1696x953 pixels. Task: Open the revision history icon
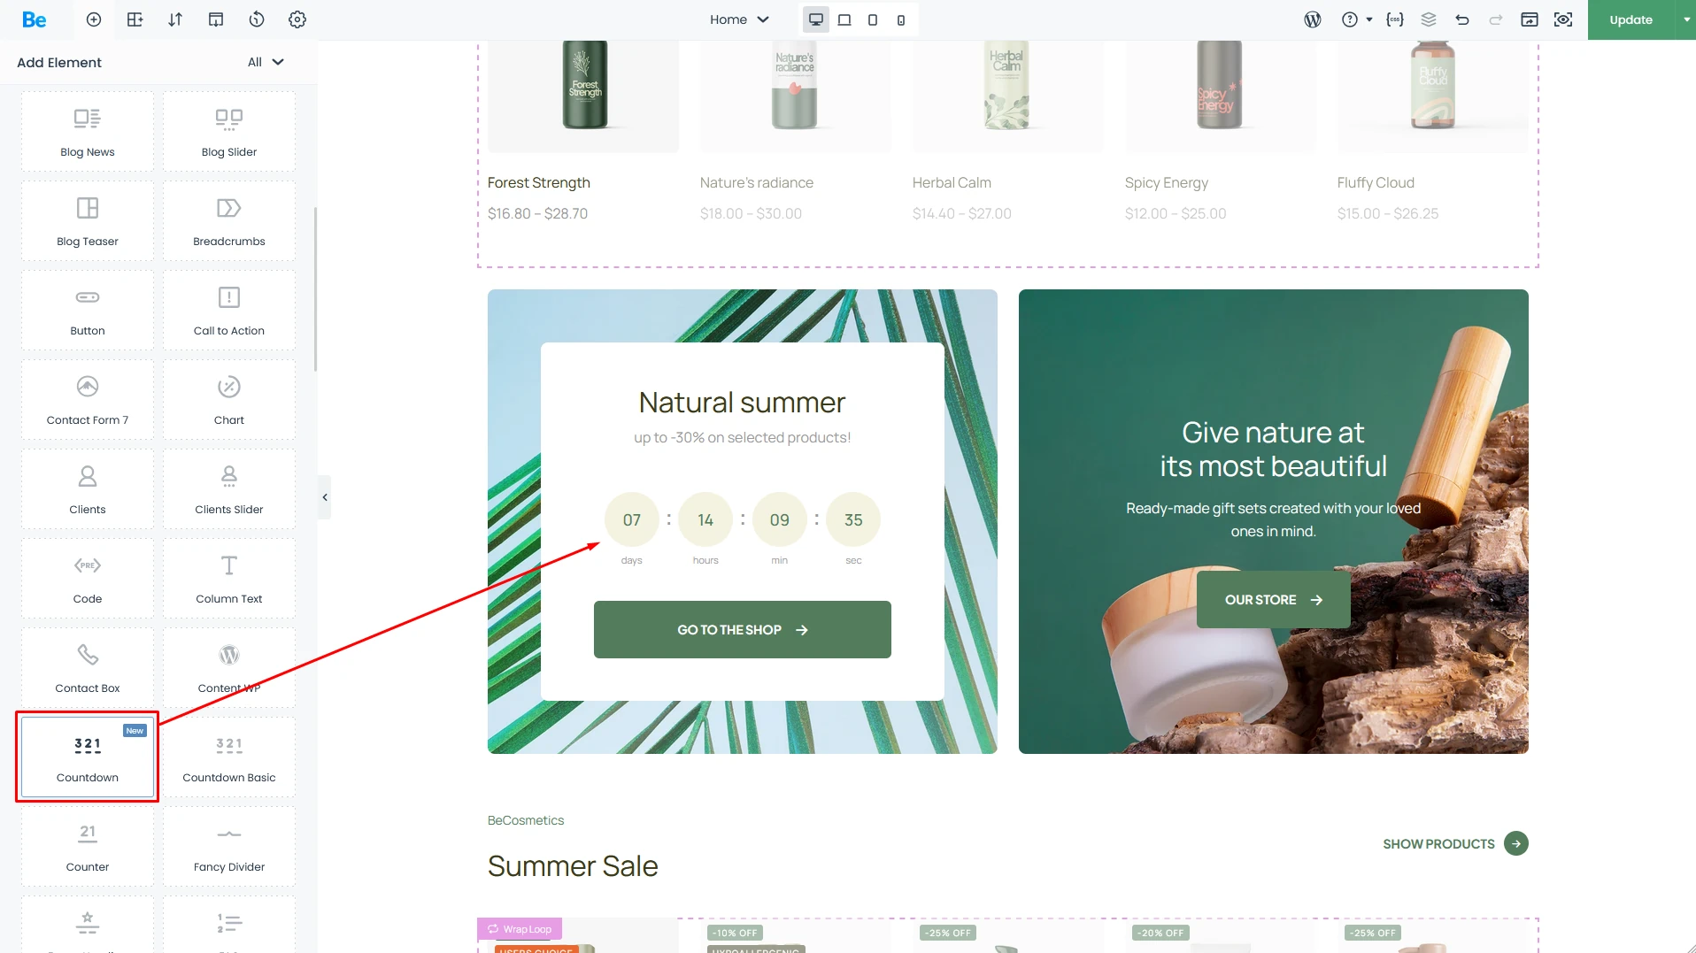(x=257, y=19)
